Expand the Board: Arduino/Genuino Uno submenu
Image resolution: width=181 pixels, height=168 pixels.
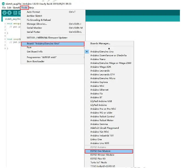(53, 44)
